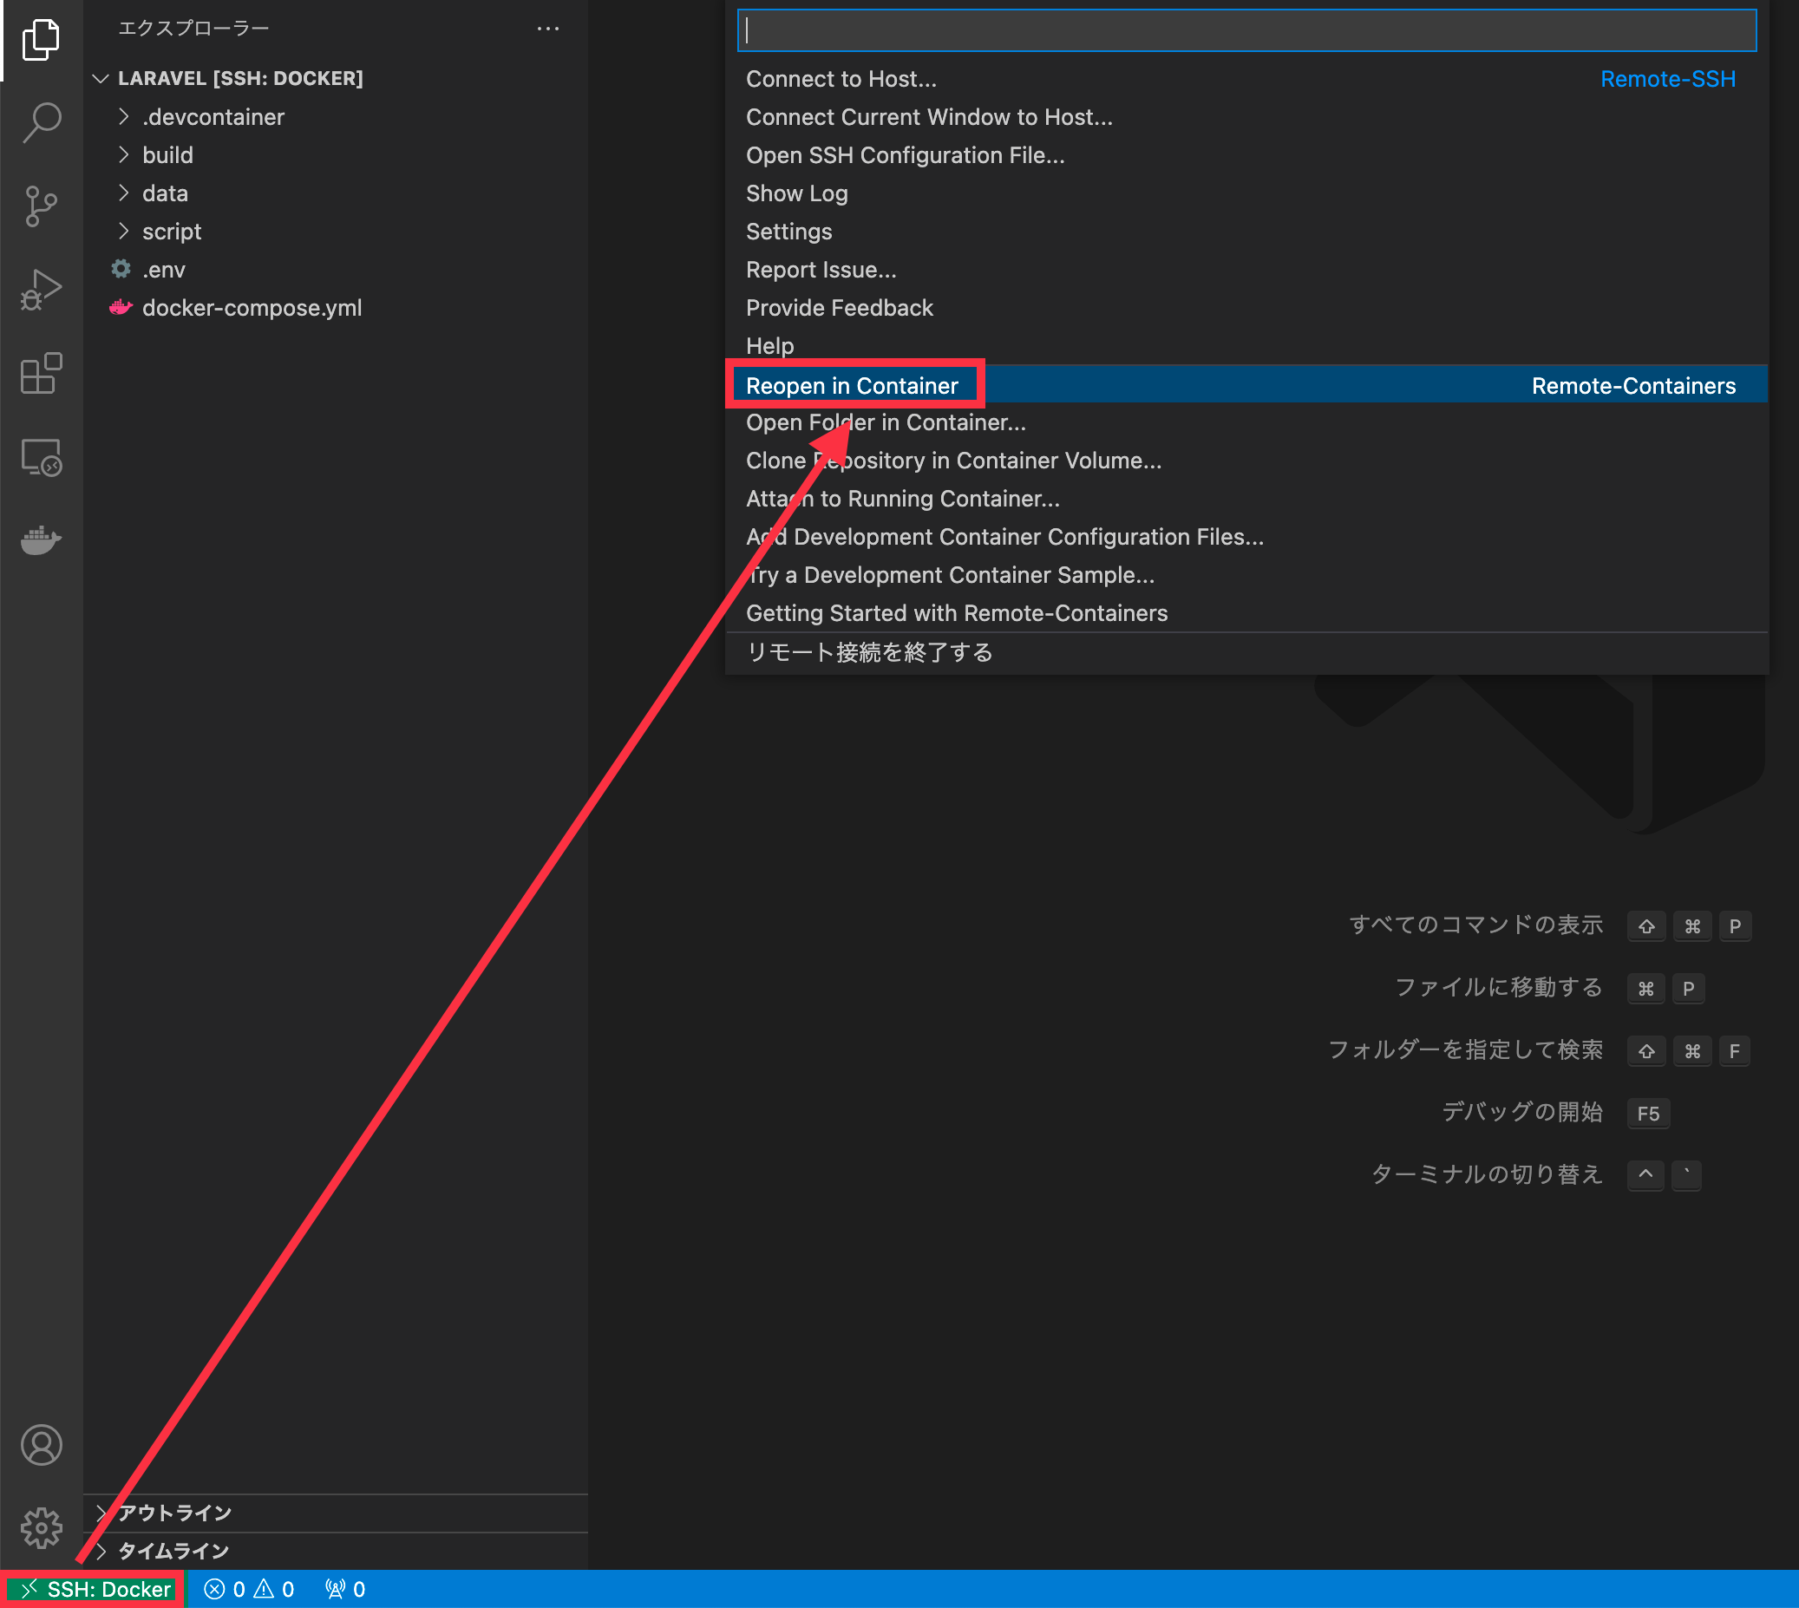
Task: Choose リモート接続を終了する option
Action: pos(868,652)
